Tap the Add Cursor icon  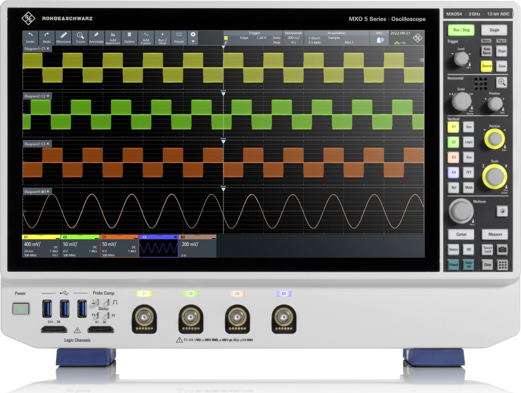click(146, 37)
